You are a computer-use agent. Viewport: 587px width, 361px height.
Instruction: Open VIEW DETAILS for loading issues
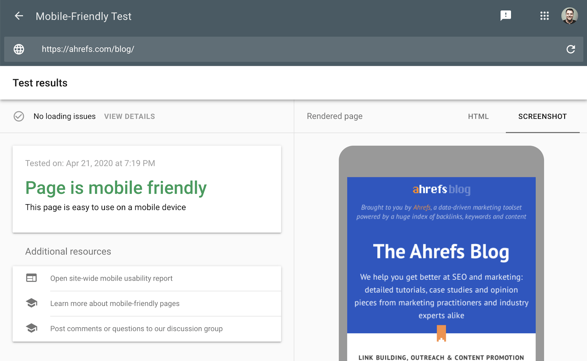point(129,116)
